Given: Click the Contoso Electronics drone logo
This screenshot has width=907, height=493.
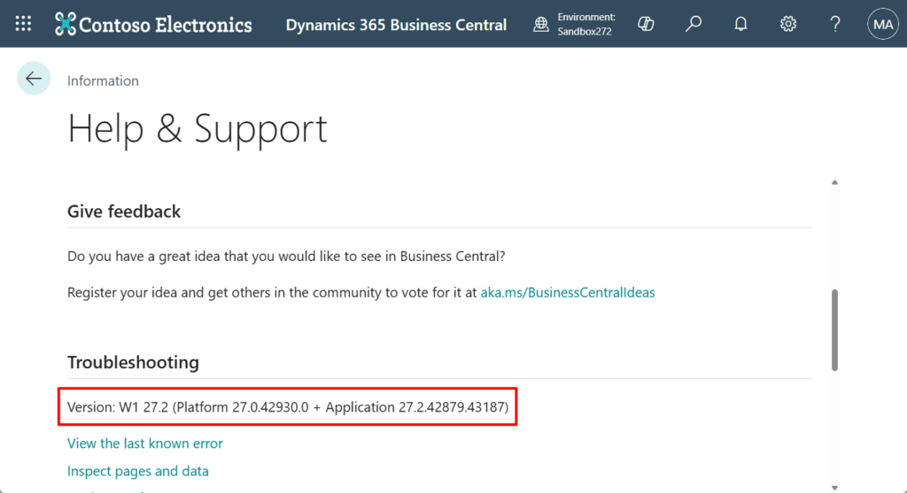Looking at the screenshot, I should pos(66,24).
